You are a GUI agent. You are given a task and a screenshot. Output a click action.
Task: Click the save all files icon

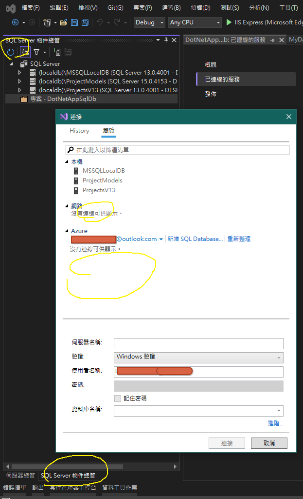[x=85, y=22]
